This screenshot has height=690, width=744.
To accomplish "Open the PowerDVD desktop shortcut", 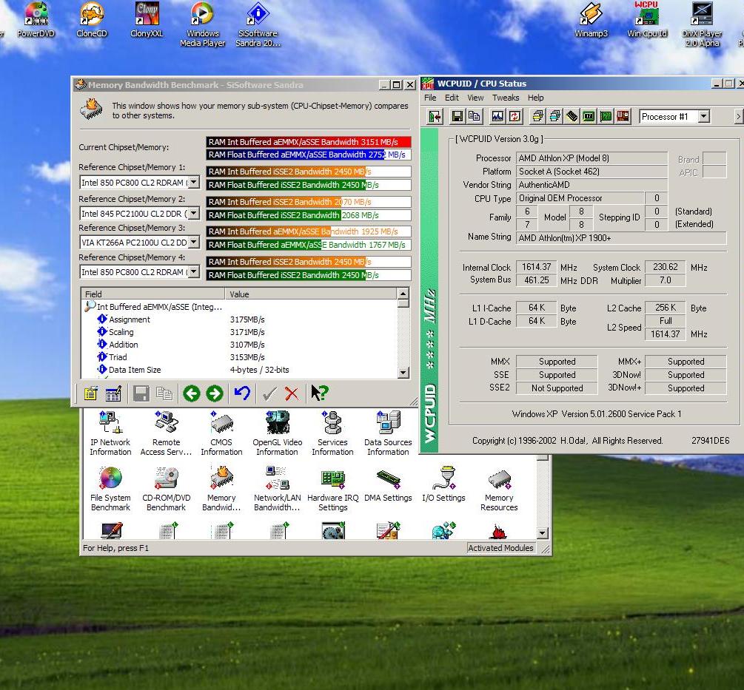I will pyautogui.click(x=36, y=20).
